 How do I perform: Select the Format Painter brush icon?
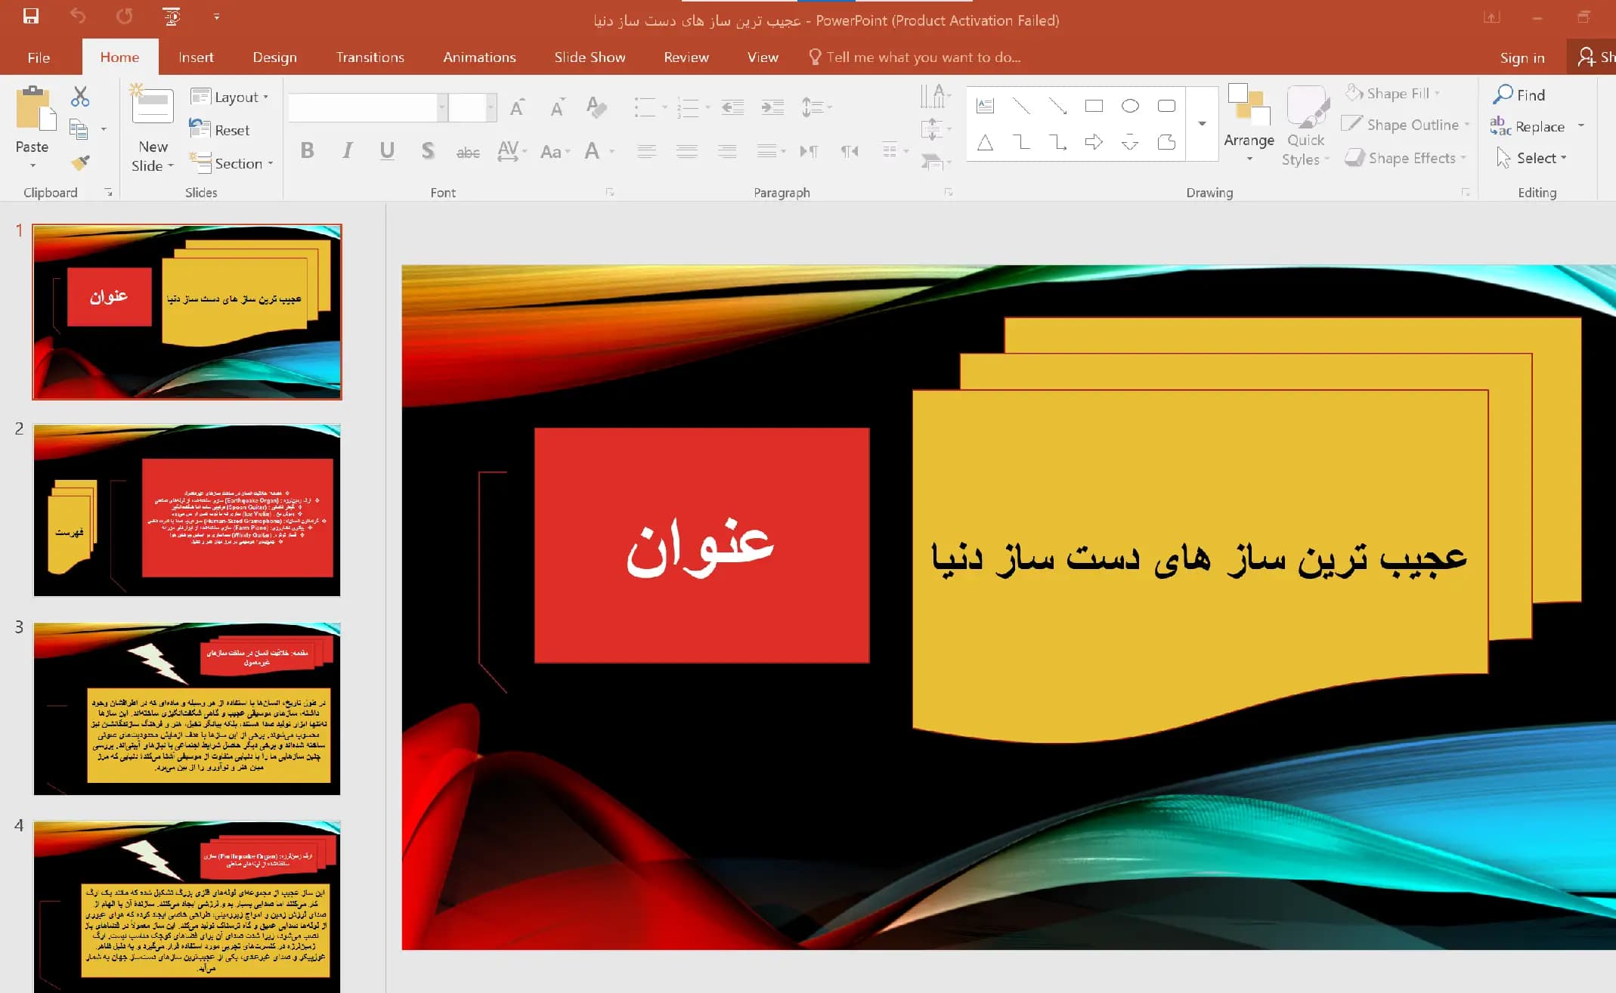coord(80,162)
